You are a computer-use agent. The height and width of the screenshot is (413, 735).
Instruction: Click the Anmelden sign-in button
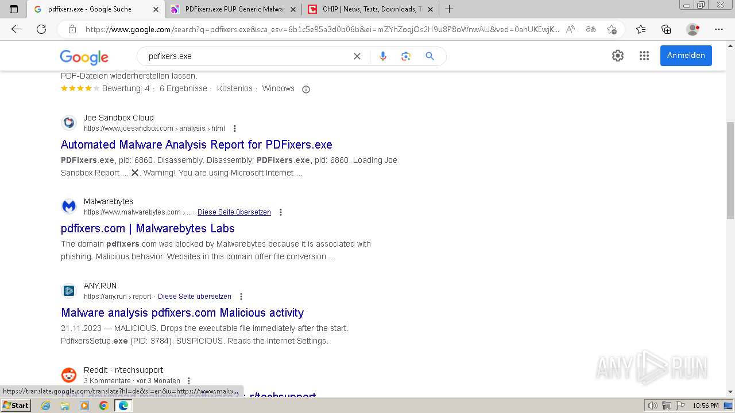(x=686, y=56)
